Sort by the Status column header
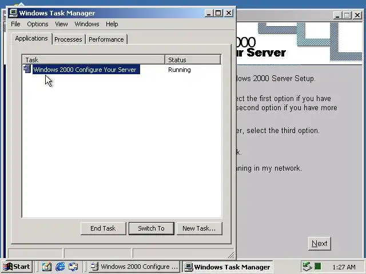This screenshot has width=366, height=274. click(193, 60)
